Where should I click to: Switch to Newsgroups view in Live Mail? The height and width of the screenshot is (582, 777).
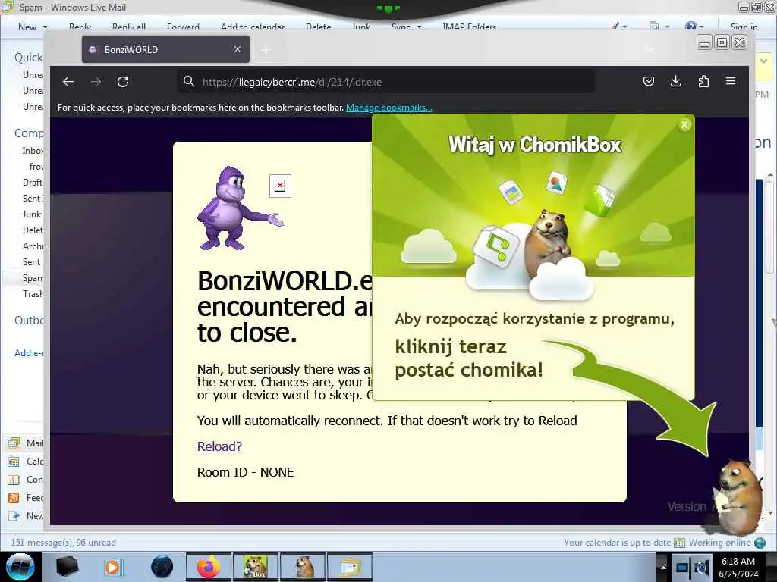point(26,516)
